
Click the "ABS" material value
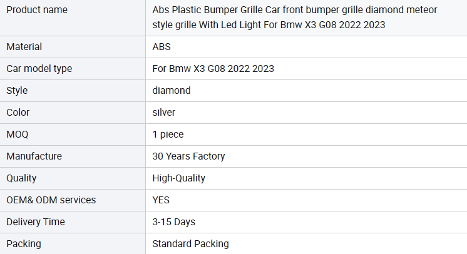click(162, 47)
